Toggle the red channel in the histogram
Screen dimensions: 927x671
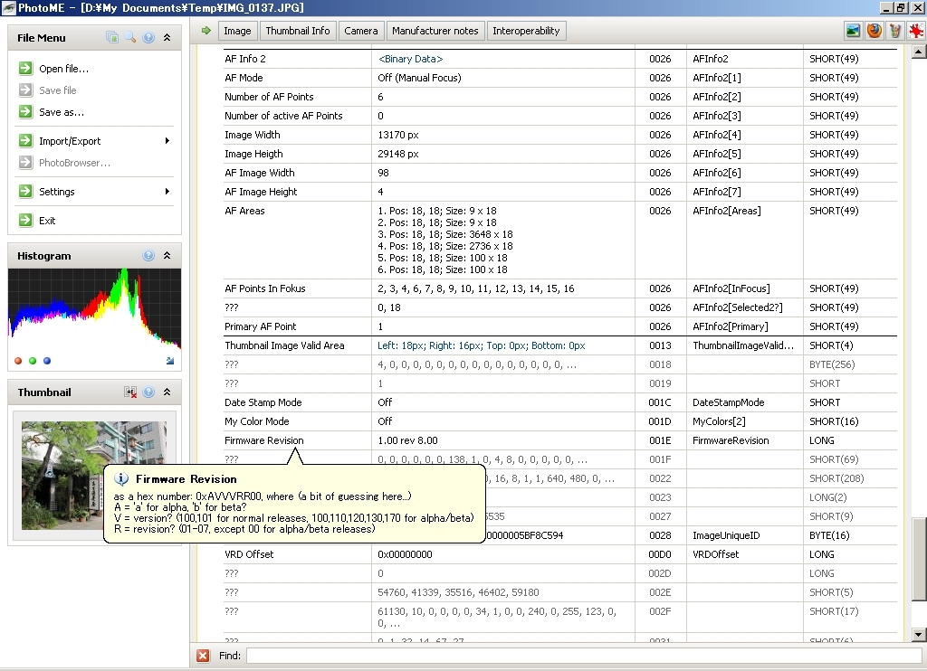(18, 361)
